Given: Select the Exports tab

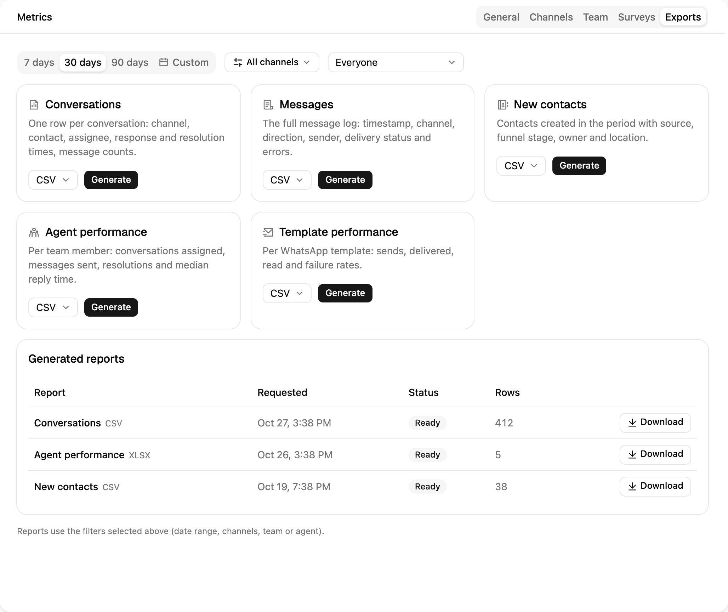Looking at the screenshot, I should (683, 17).
